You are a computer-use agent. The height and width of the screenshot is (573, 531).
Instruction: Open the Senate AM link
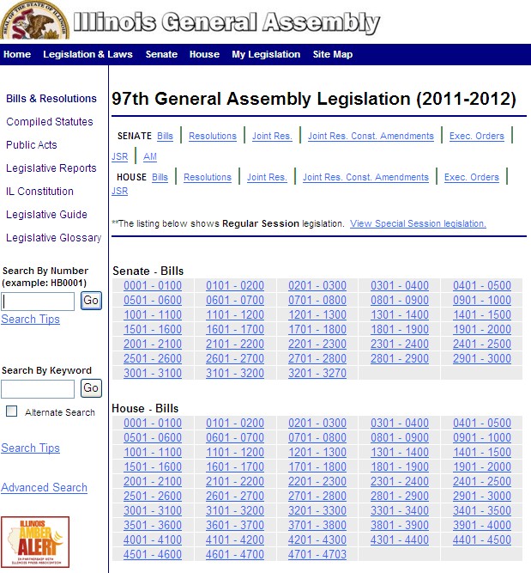coord(150,156)
